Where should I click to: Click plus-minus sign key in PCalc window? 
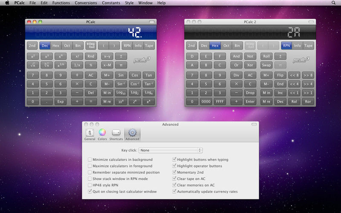point(121,56)
